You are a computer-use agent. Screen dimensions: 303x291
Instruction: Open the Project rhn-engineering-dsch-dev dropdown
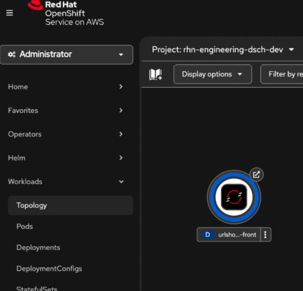pyautogui.click(x=223, y=50)
